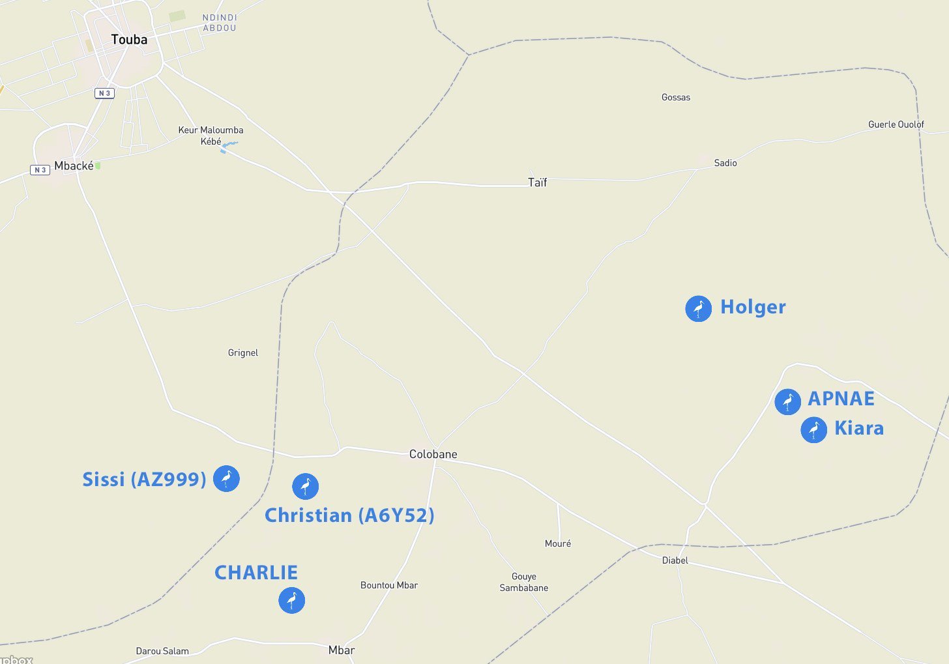Click the Christian (A6Y52) text label
Screen dimensions: 949x664
[x=349, y=515]
